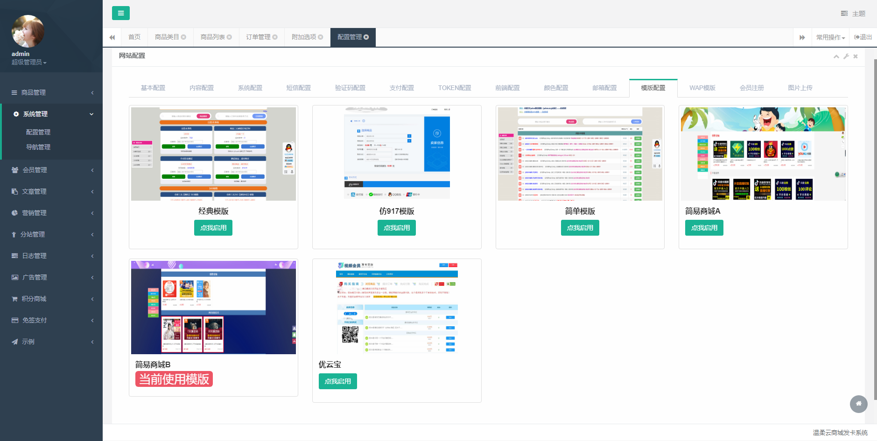
Task: Close the 商品类目 tab with its x icon
Action: point(183,37)
